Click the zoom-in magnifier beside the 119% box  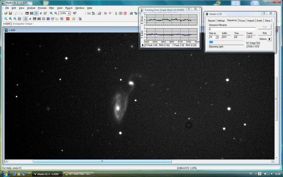[x=51, y=13]
